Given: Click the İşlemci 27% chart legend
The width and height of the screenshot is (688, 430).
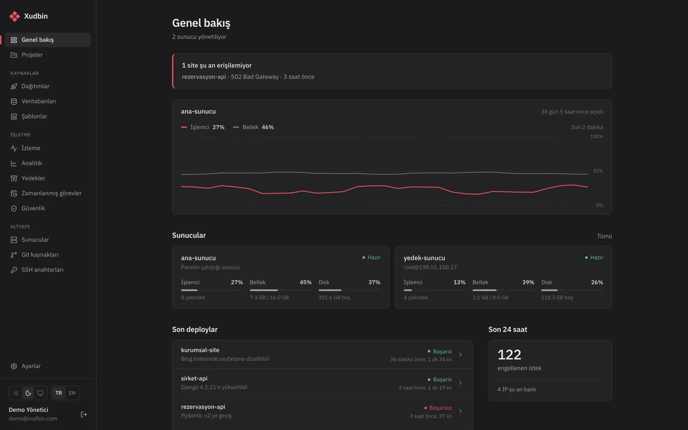Looking at the screenshot, I should point(203,127).
